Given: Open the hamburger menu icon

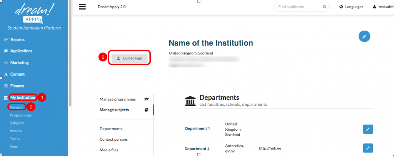Looking at the screenshot, I should [82, 7].
